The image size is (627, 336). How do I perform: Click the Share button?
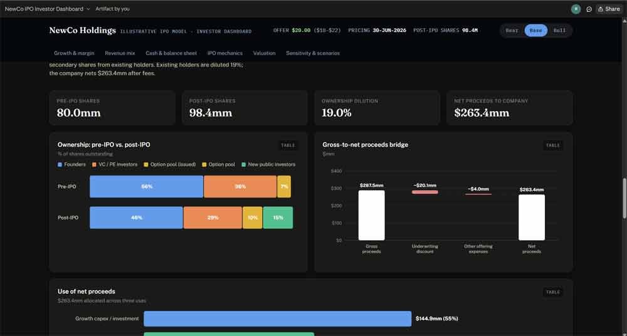click(609, 9)
